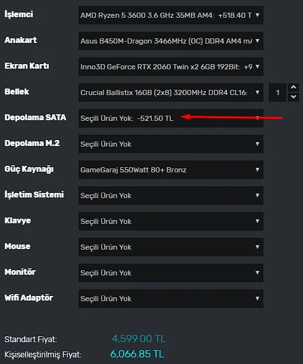Viewport: 303px width, 364px height.
Task: Open the Anakart motherboard dropdown
Action: (x=171, y=41)
